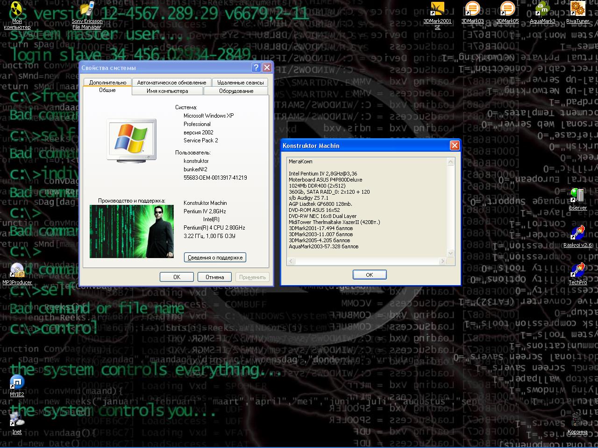Launch the 3DMark03 desktop shortcut
This screenshot has height=448, width=598.
(472, 9)
